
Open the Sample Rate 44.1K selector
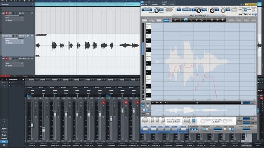tap(194, 129)
